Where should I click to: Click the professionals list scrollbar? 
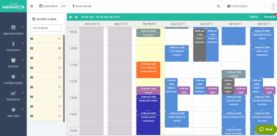tap(64, 79)
